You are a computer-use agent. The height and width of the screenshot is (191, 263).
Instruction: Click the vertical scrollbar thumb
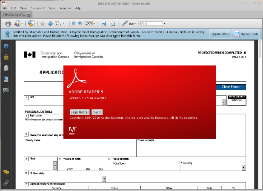[260, 49]
